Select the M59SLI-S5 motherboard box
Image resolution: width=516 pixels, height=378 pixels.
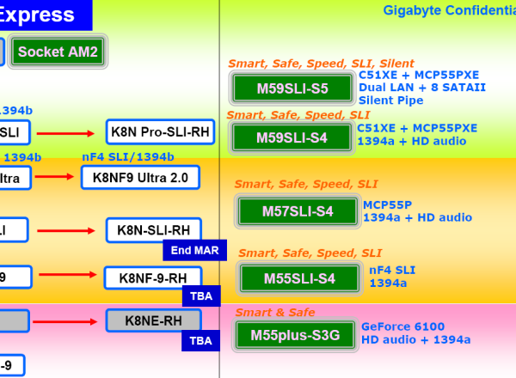pyautogui.click(x=292, y=88)
